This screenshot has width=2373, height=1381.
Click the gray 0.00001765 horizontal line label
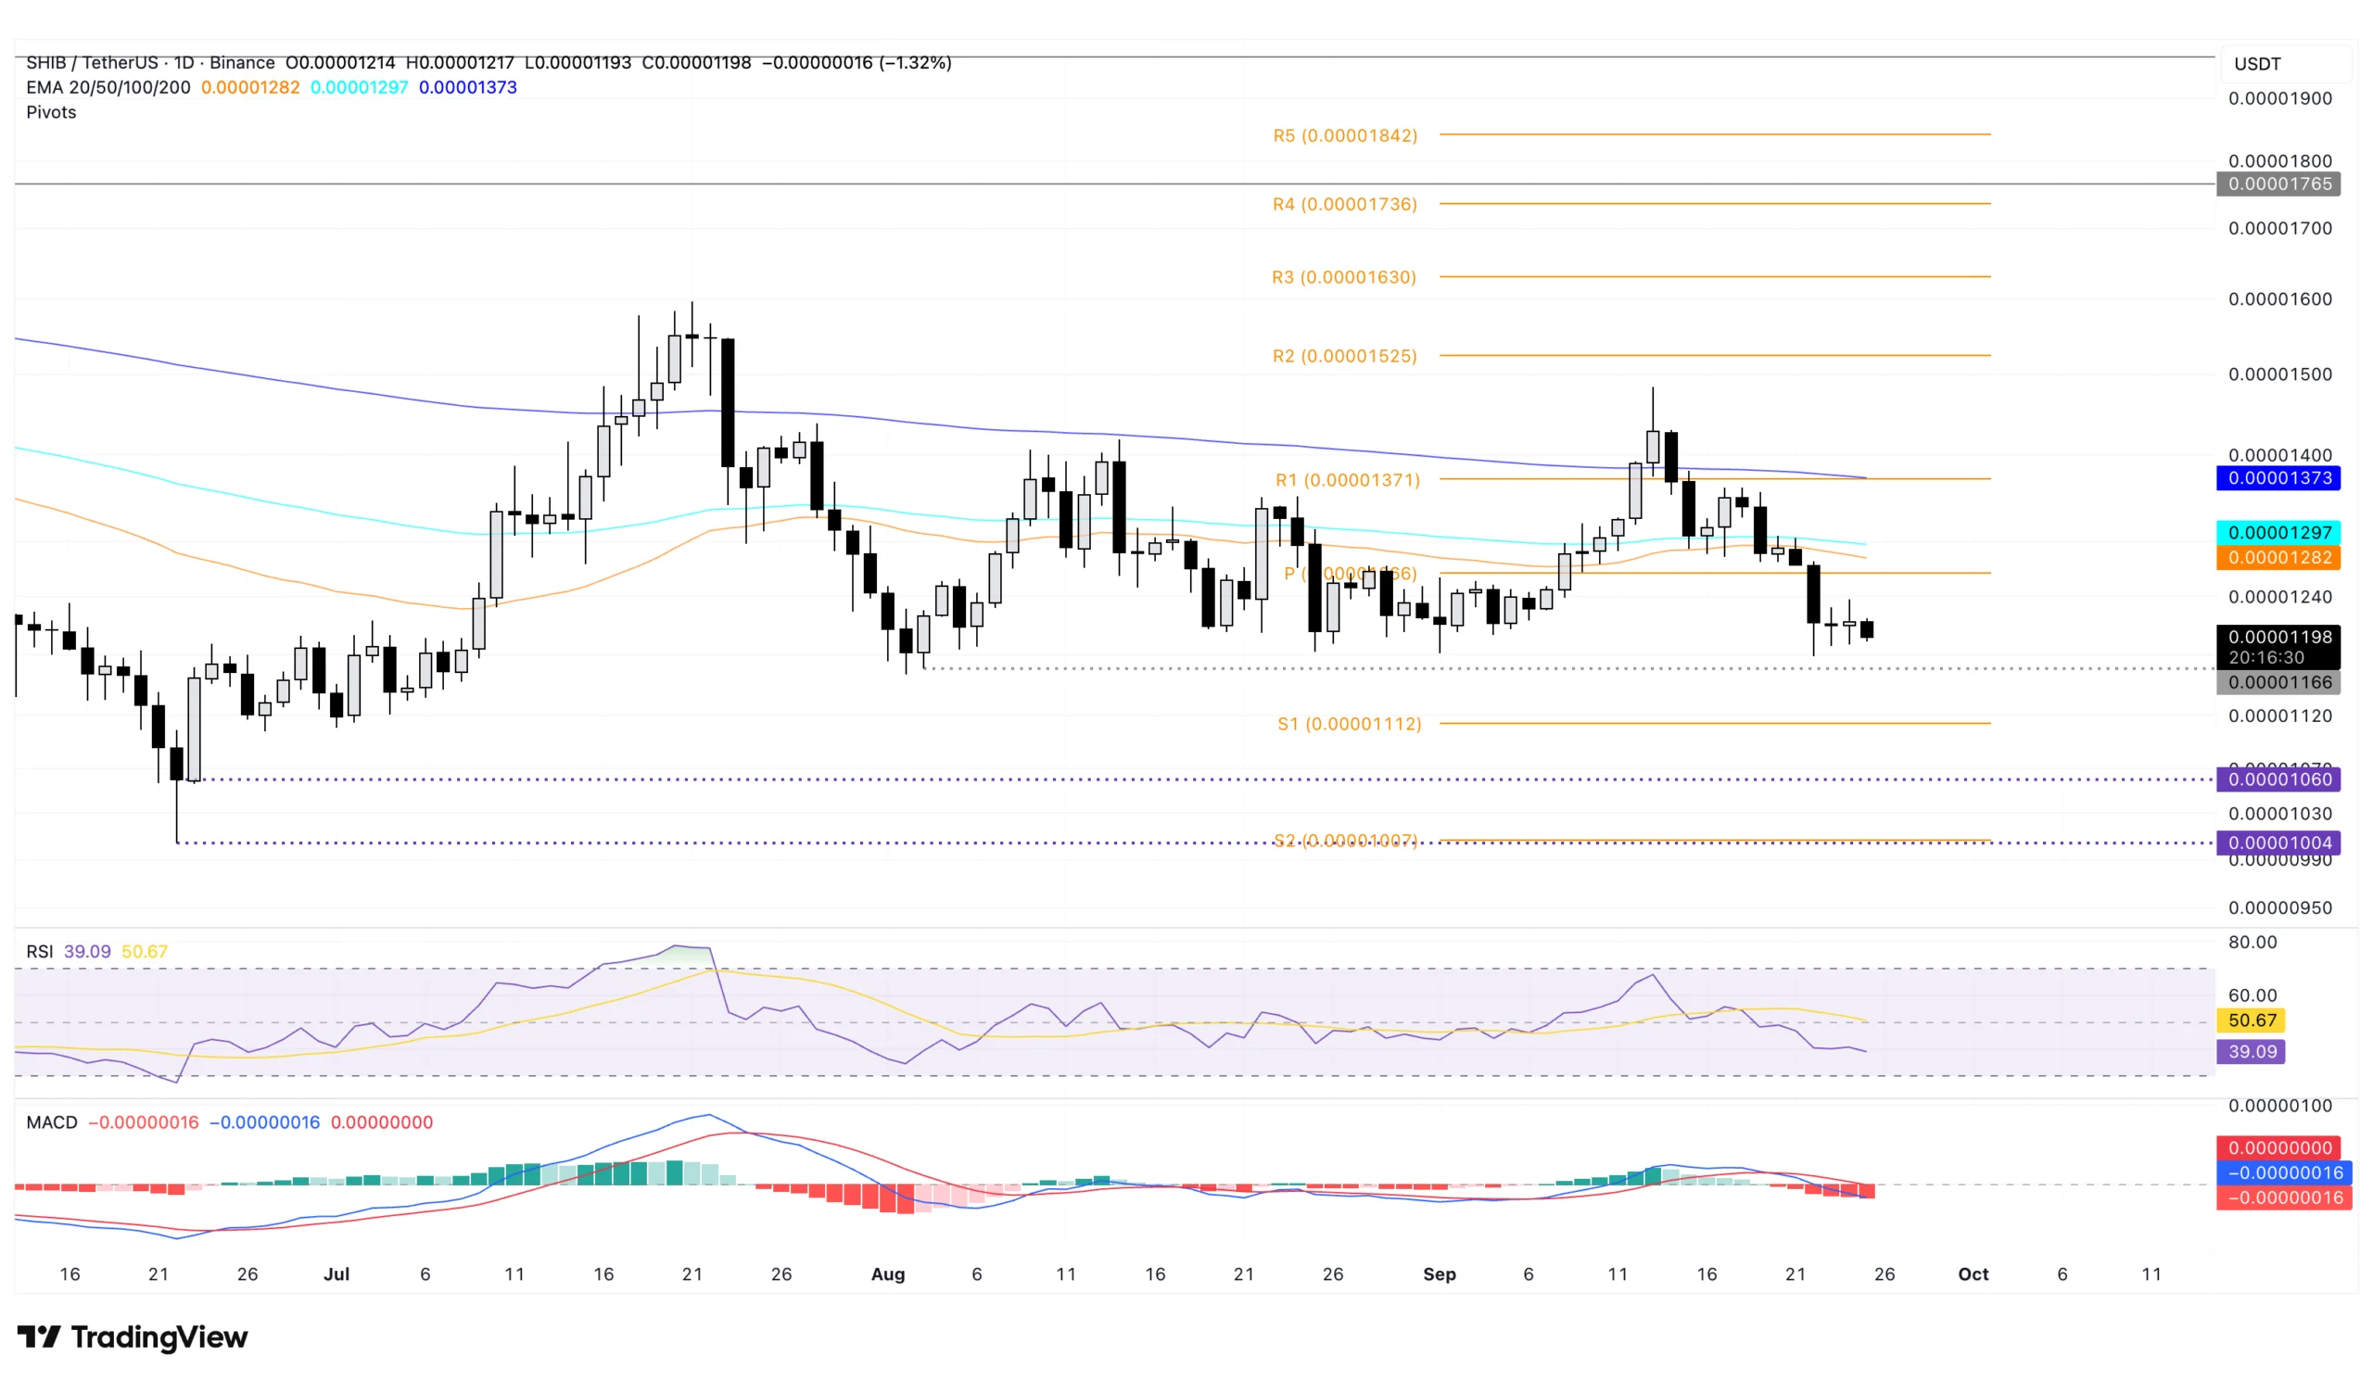[2278, 184]
